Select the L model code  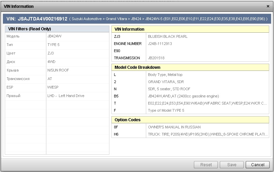pyautogui.click(x=115, y=75)
